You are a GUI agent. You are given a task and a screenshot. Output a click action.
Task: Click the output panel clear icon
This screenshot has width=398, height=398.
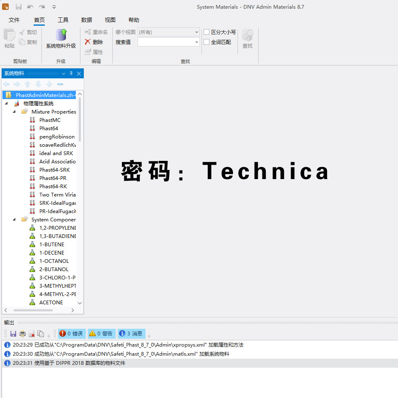(x=32, y=334)
